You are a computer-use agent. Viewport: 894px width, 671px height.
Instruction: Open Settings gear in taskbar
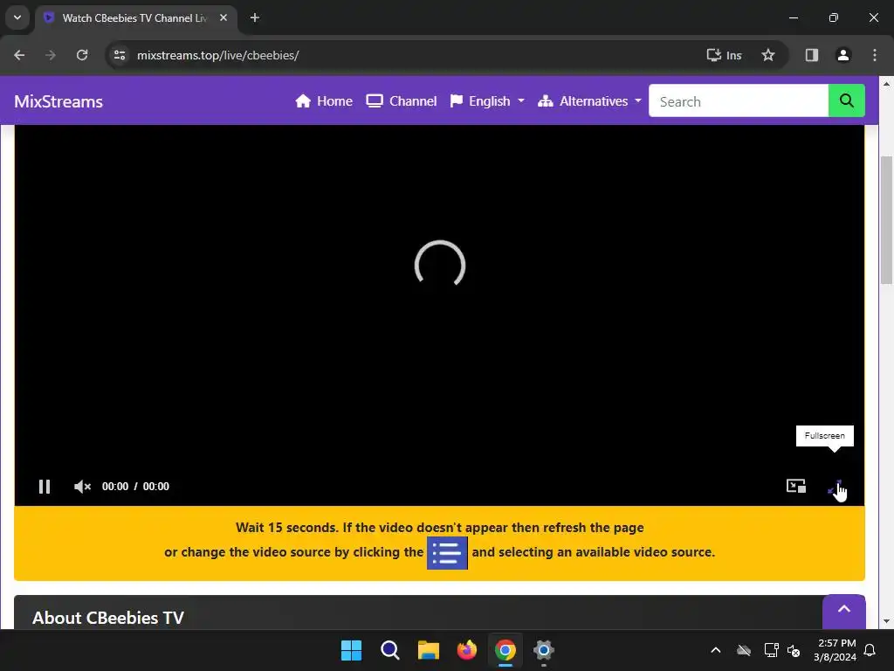[544, 650]
